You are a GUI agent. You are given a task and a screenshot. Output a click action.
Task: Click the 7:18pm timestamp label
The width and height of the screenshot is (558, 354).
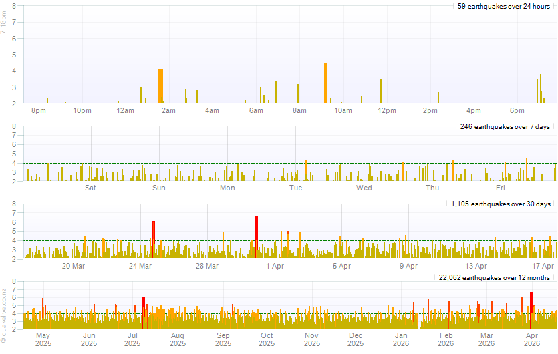[5, 27]
